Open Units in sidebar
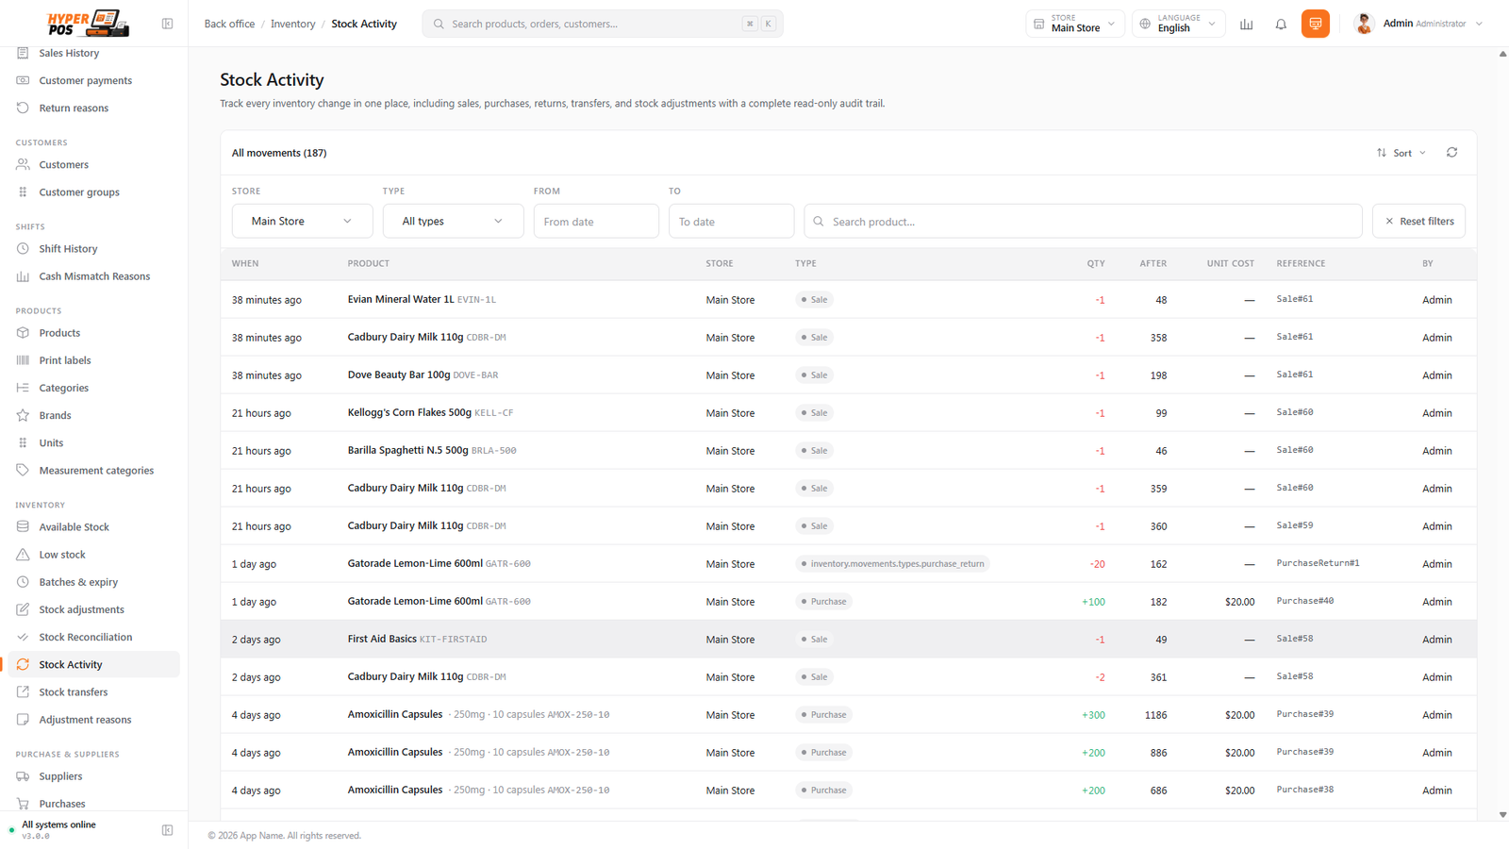The width and height of the screenshot is (1509, 849). (51, 442)
